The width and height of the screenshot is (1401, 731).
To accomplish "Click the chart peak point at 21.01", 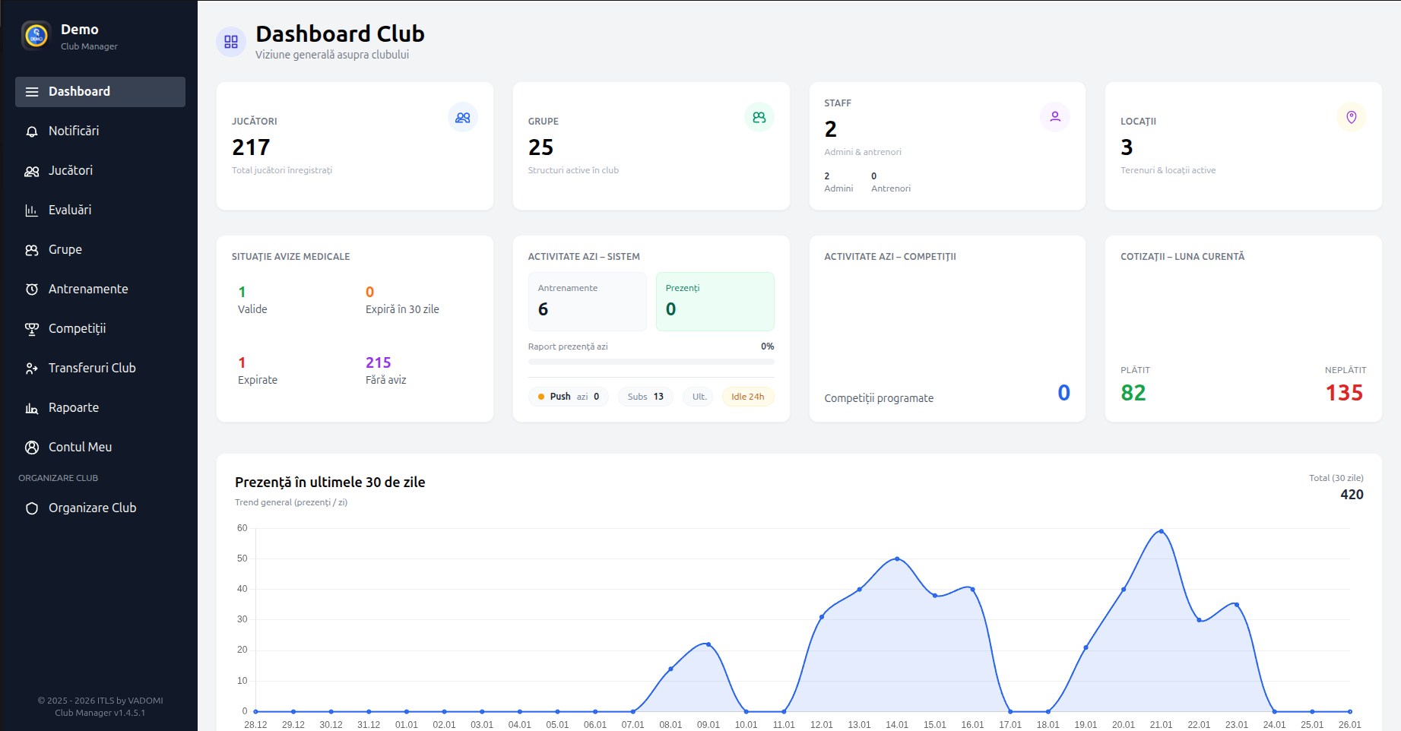I will click(x=1161, y=531).
